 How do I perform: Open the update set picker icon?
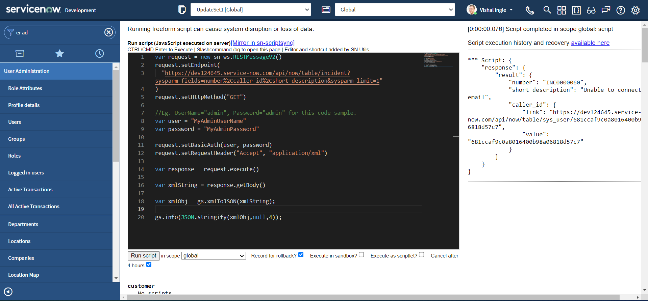click(182, 10)
